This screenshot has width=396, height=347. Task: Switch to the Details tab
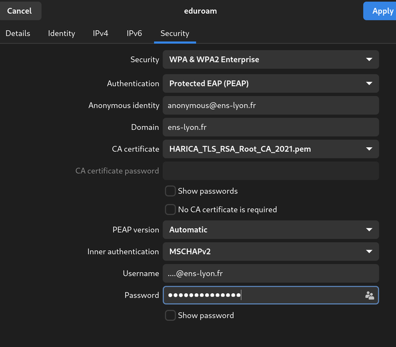point(18,34)
